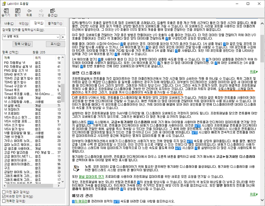Viewport: 265px width, 206px height.
Task: Click in the search word input field
Action: (29, 37)
